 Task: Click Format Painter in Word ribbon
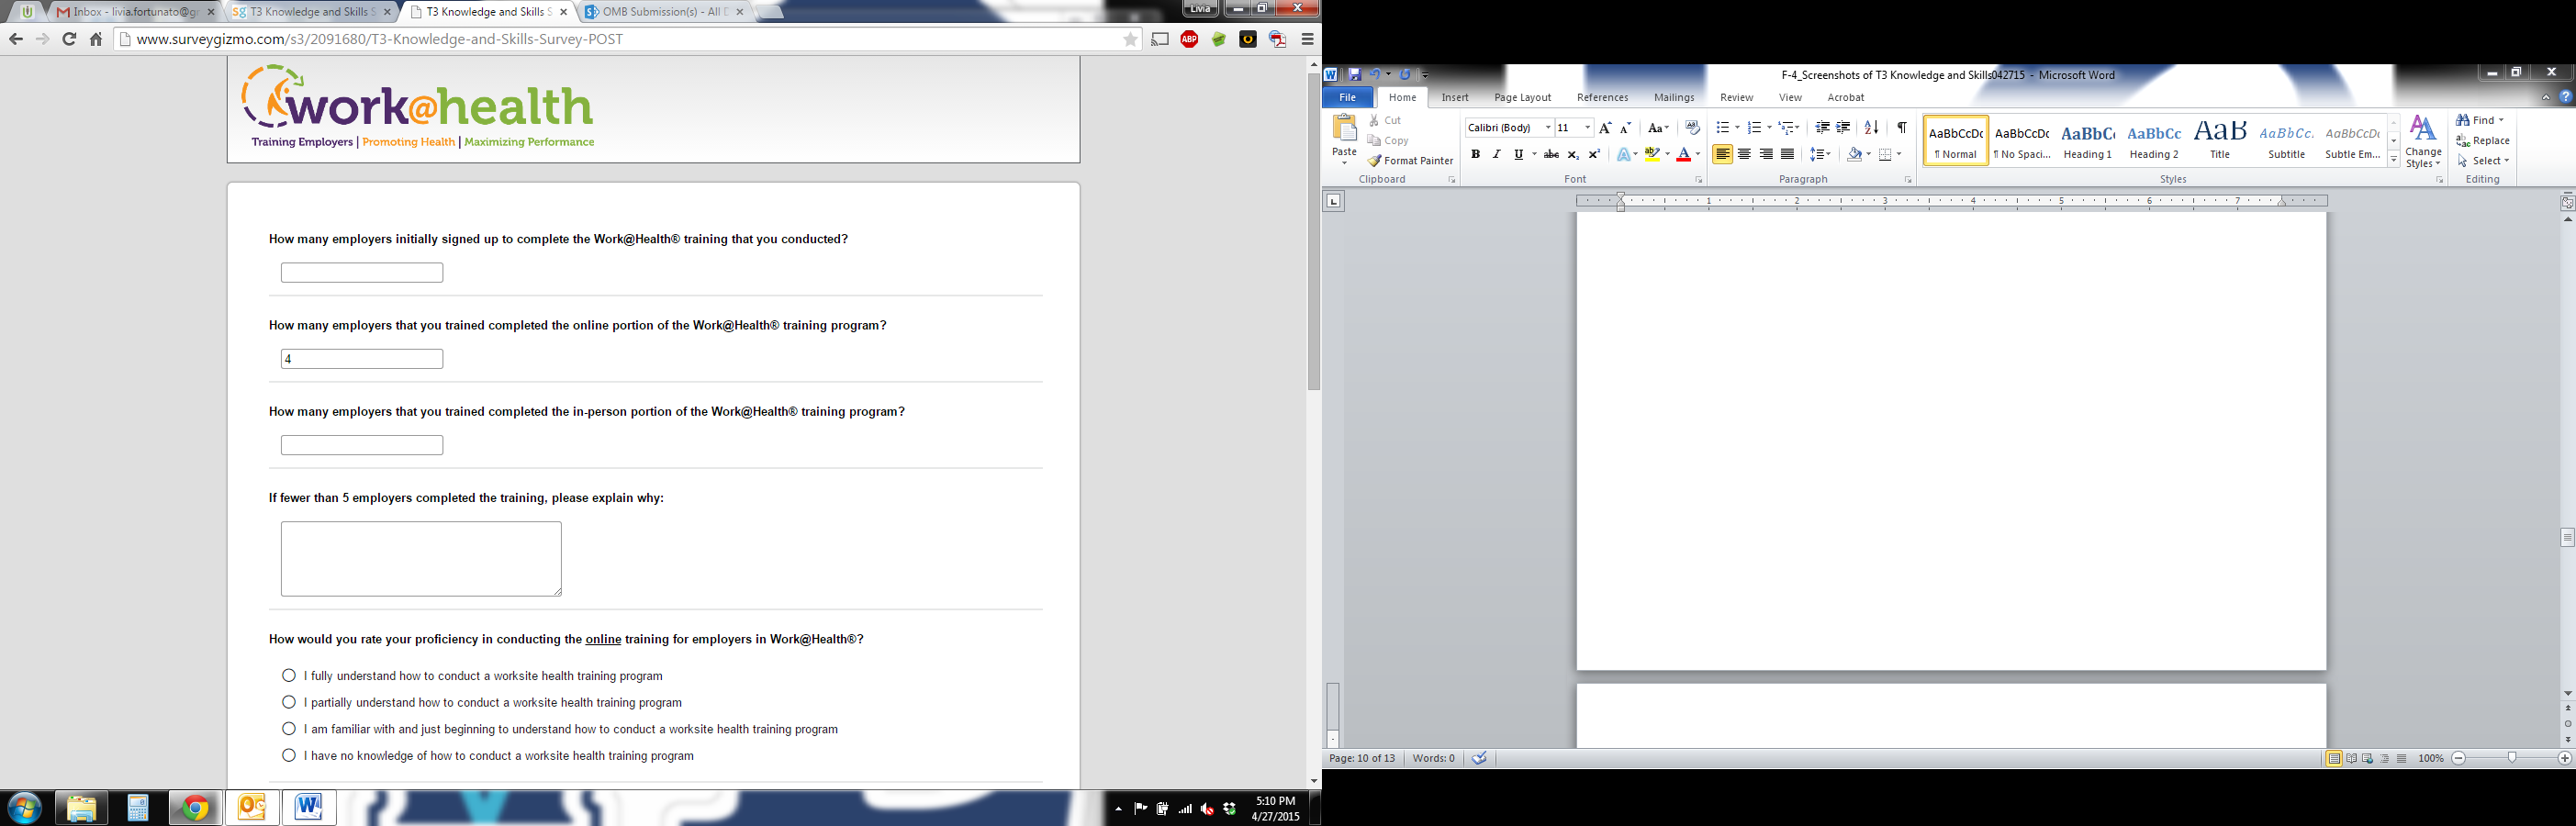pos(1411,160)
